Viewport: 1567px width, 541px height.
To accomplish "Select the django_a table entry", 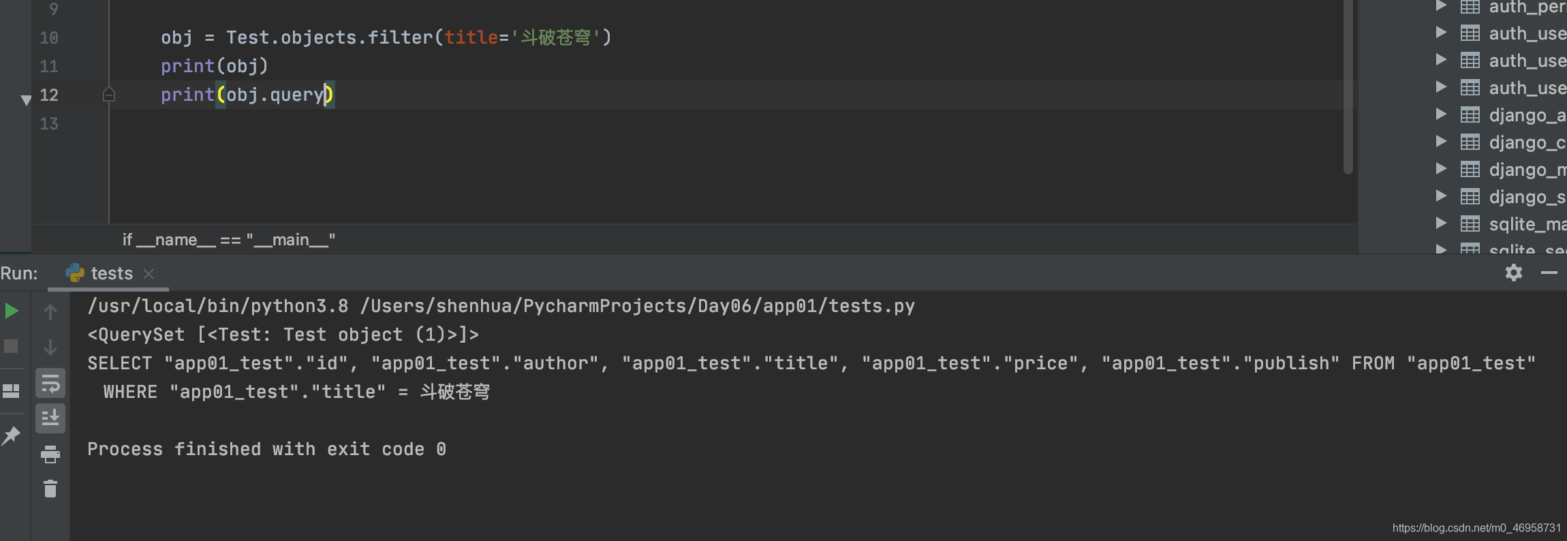I will (1527, 115).
